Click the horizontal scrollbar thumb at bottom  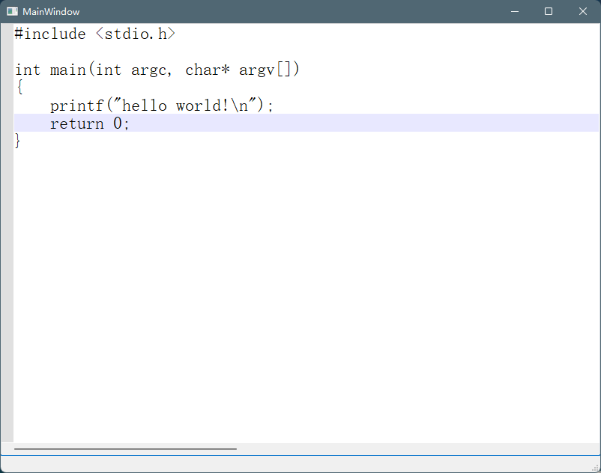click(125, 448)
